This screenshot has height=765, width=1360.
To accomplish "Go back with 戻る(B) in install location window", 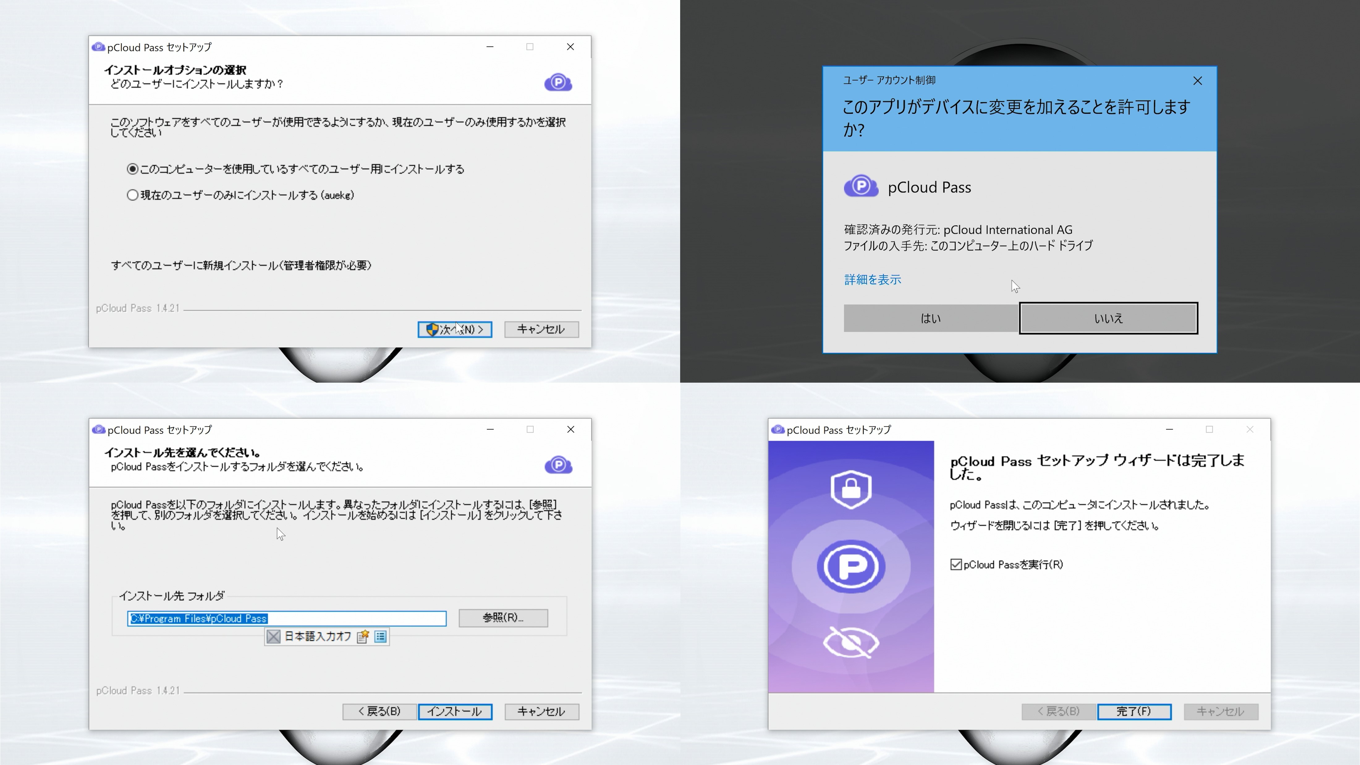I will click(x=379, y=712).
